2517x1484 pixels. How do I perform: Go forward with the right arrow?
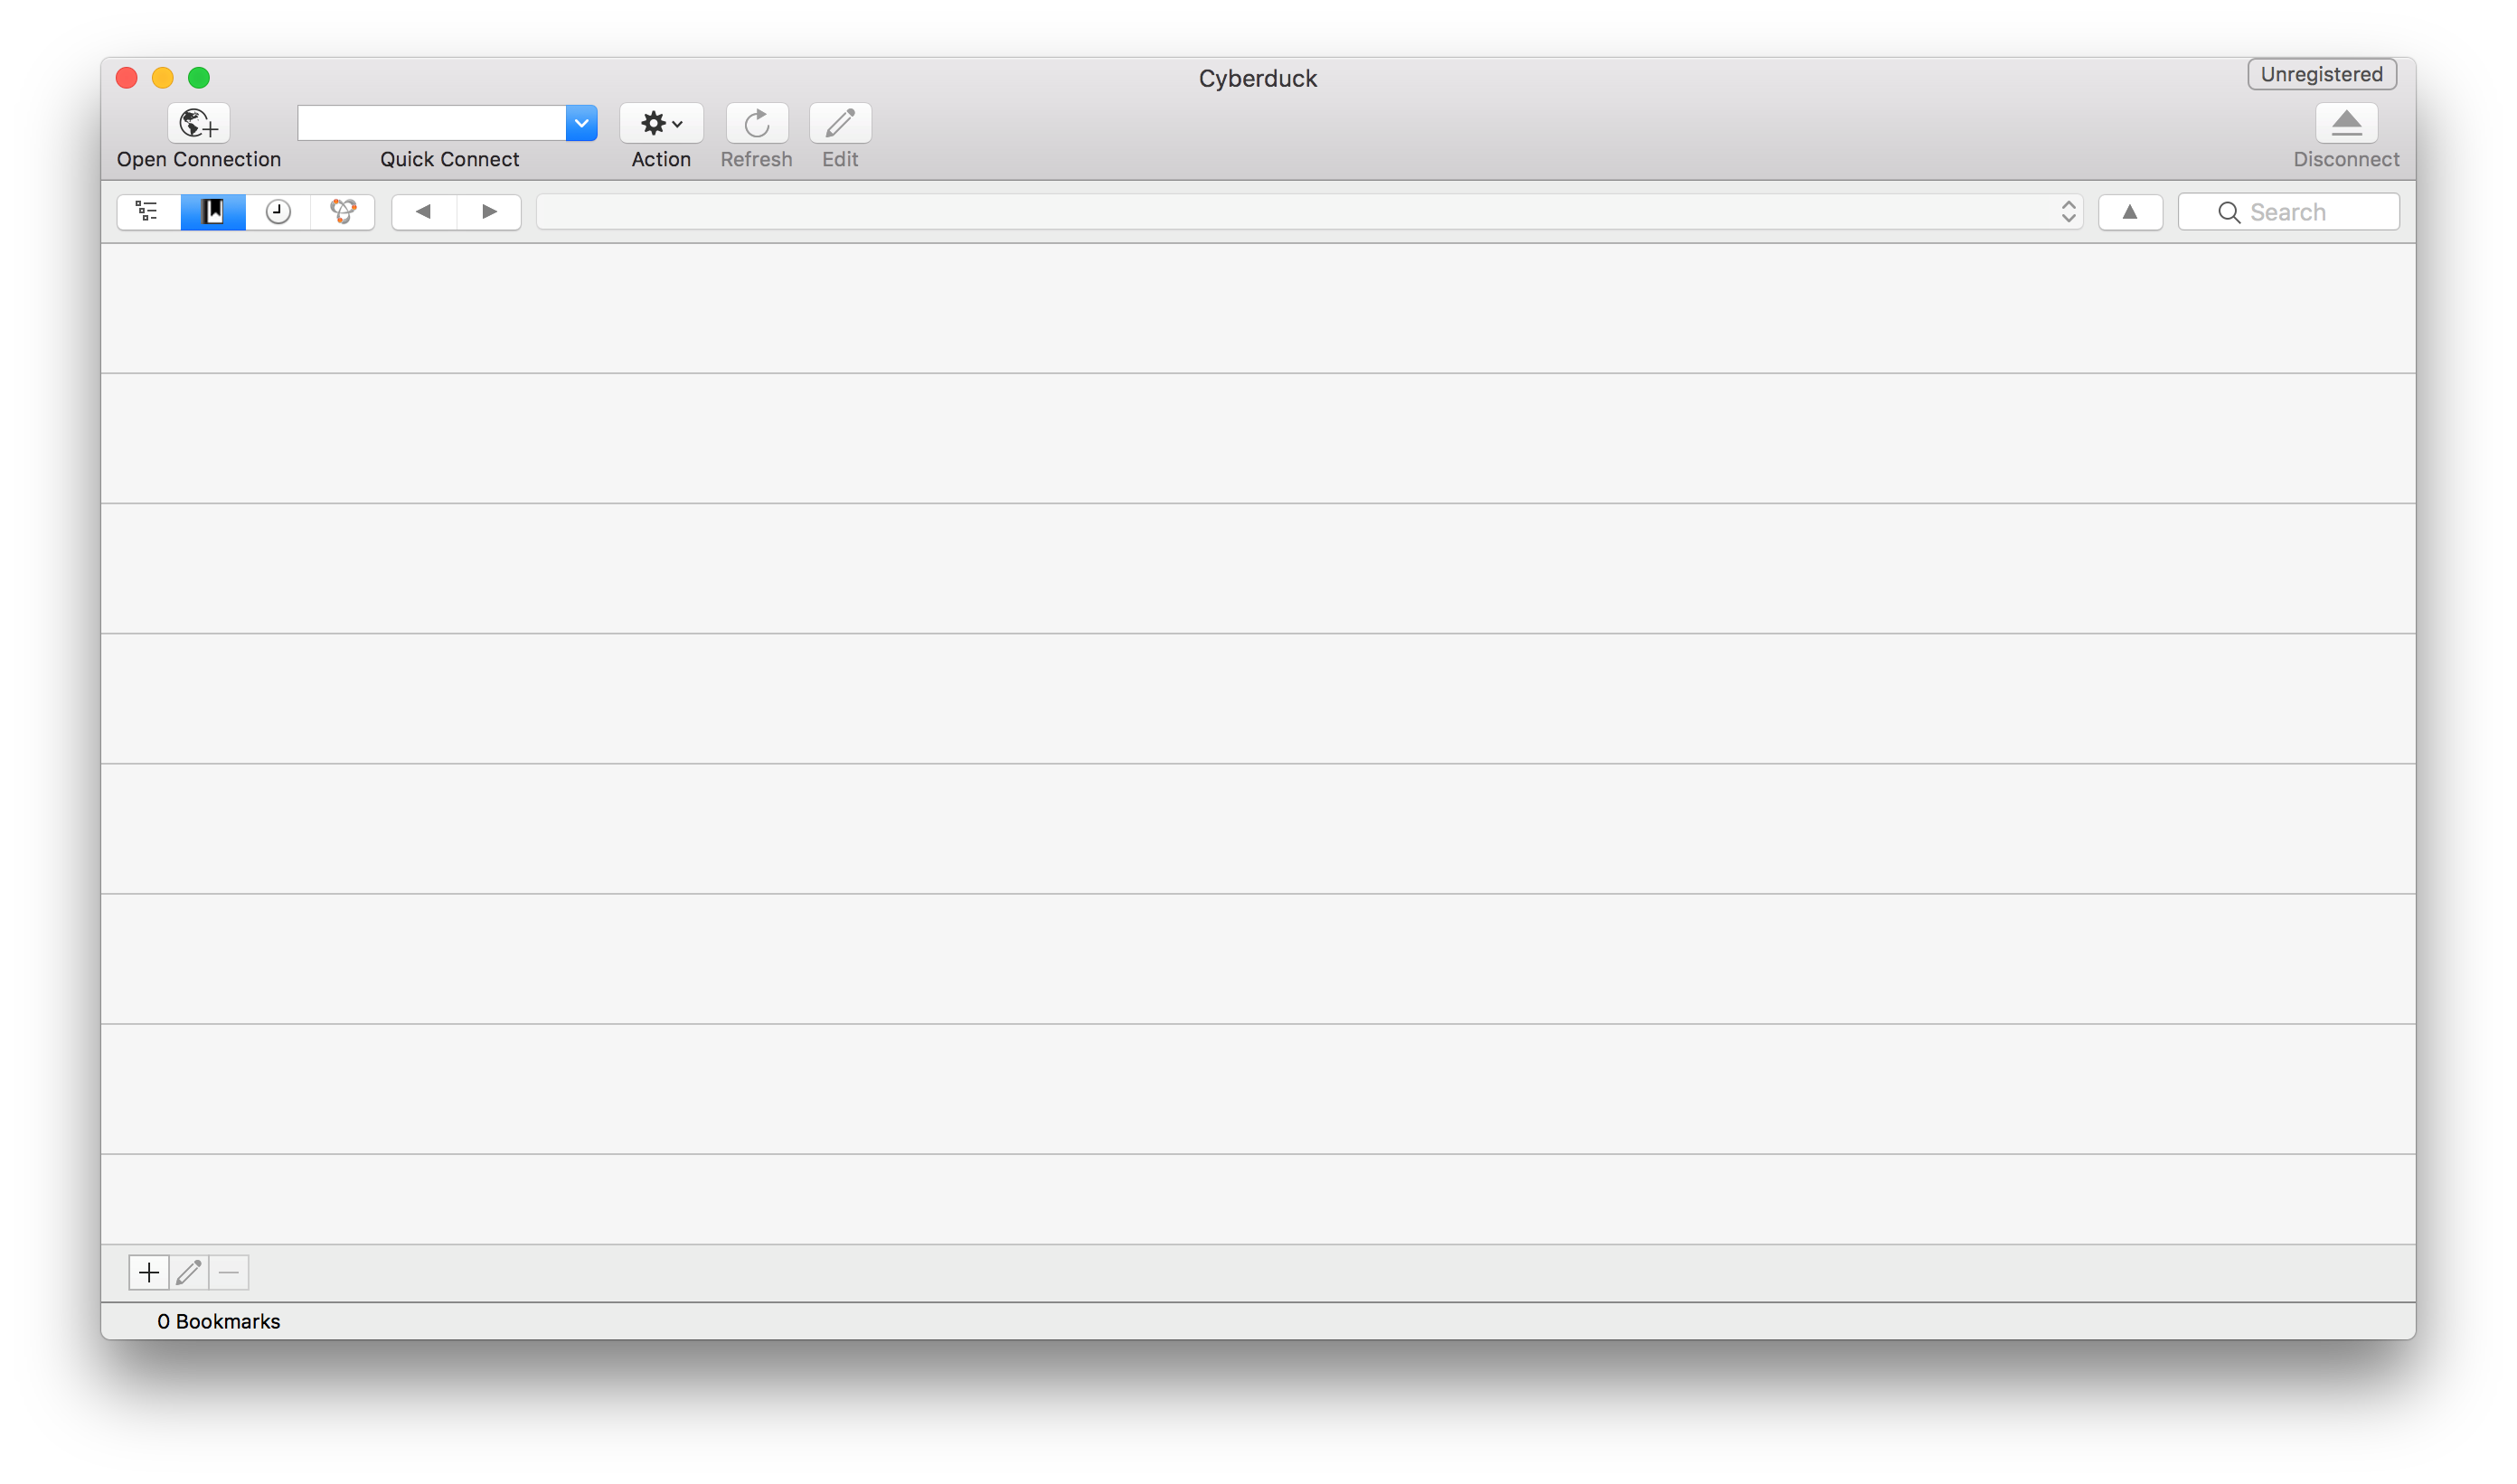pyautogui.click(x=489, y=212)
